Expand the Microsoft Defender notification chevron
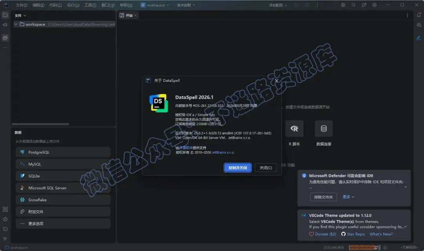 [x=405, y=187]
